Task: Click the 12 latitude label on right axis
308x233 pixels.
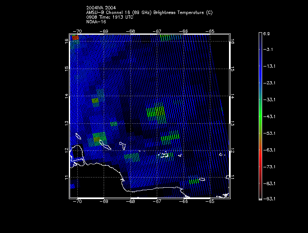Action: (x=233, y=150)
